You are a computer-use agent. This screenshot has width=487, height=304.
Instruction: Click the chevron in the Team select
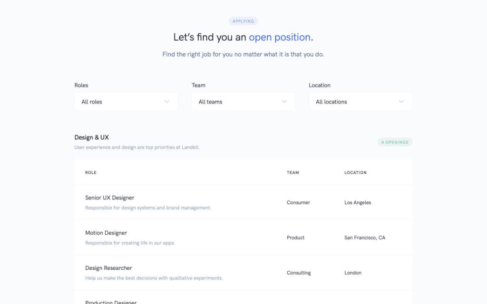[x=284, y=102]
